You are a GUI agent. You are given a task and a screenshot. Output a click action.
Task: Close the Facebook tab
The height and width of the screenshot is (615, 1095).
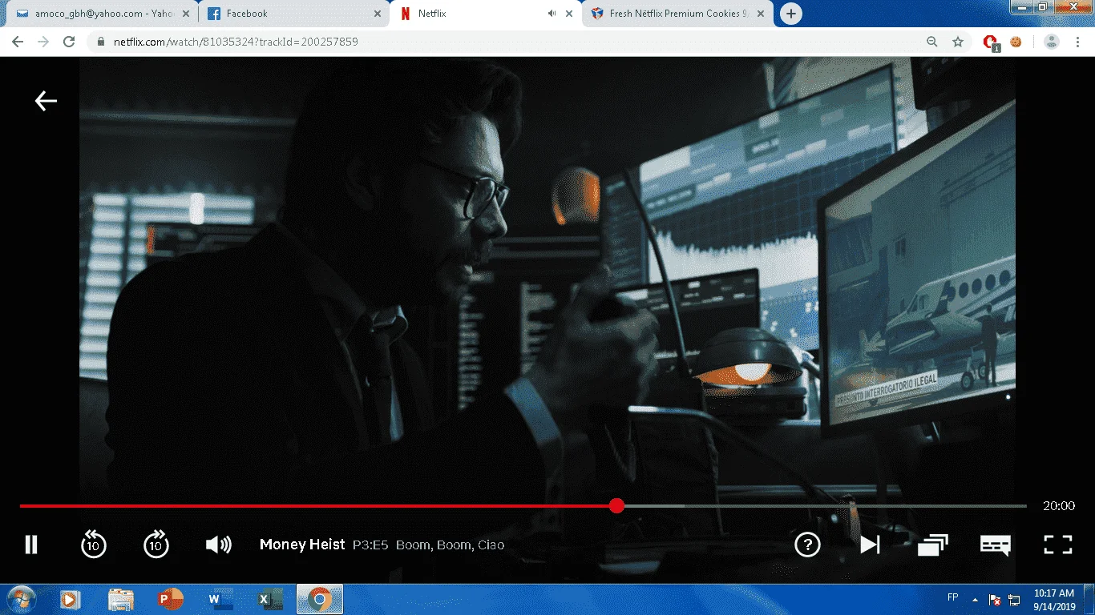[x=378, y=14]
